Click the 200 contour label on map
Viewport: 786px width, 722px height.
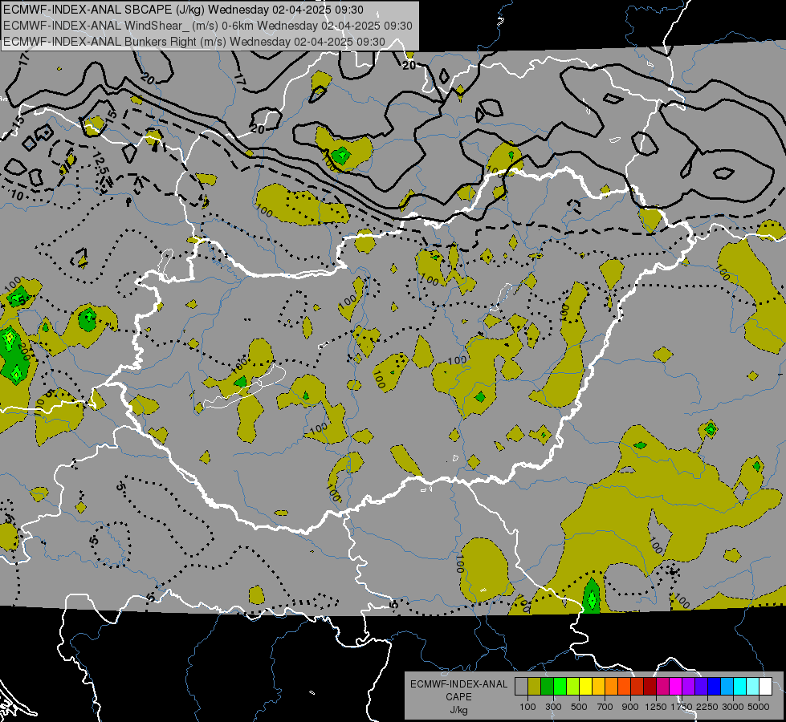point(24,351)
